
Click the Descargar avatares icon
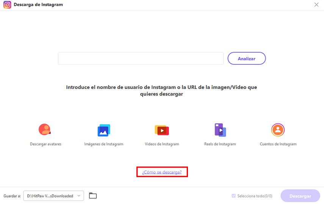pos(45,129)
